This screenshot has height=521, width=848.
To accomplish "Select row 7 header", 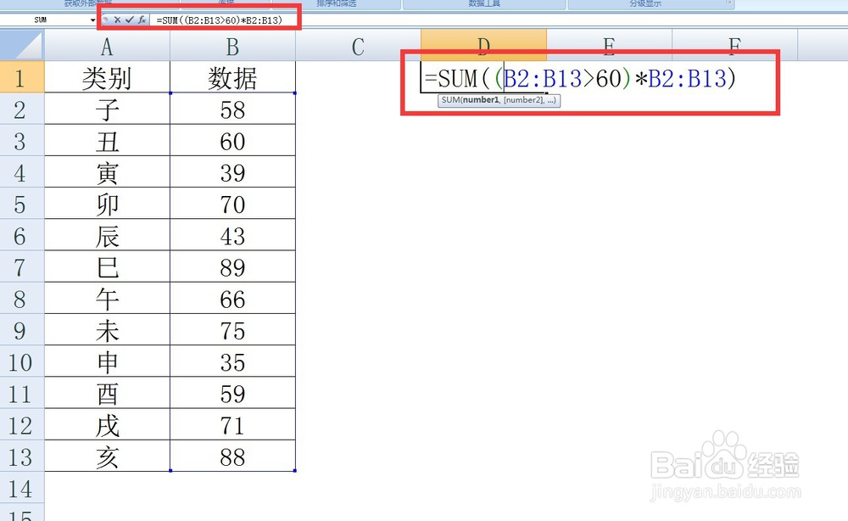I will 22,266.
